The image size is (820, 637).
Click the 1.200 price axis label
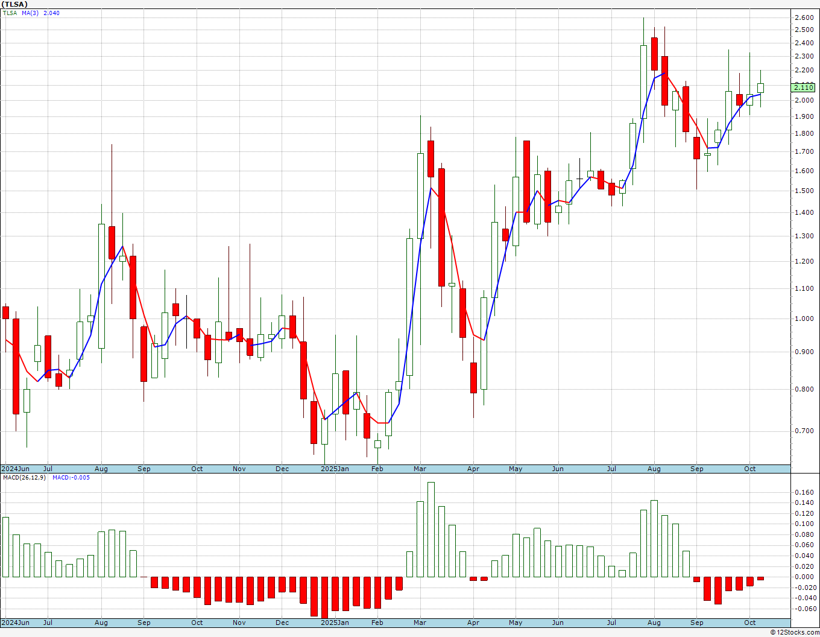point(804,261)
